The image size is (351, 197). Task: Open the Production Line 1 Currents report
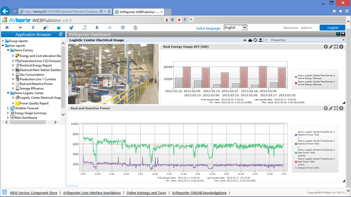[38, 79]
